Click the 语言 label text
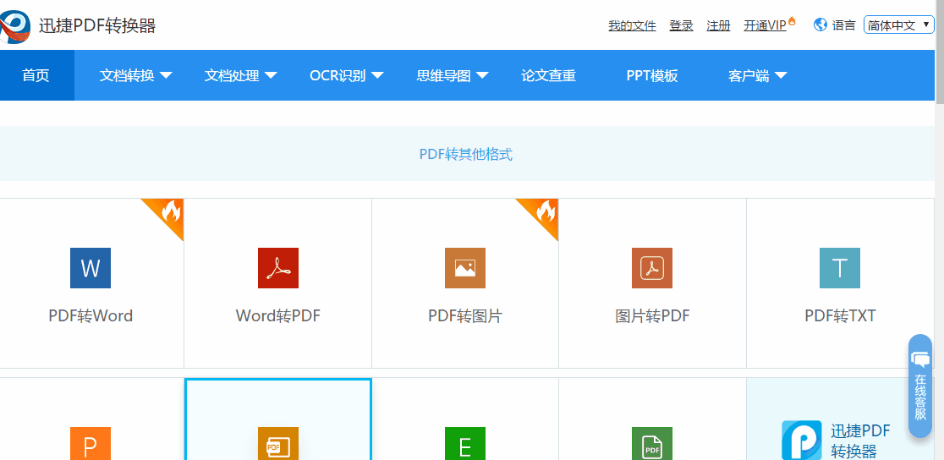This screenshot has height=460, width=944. tap(843, 25)
